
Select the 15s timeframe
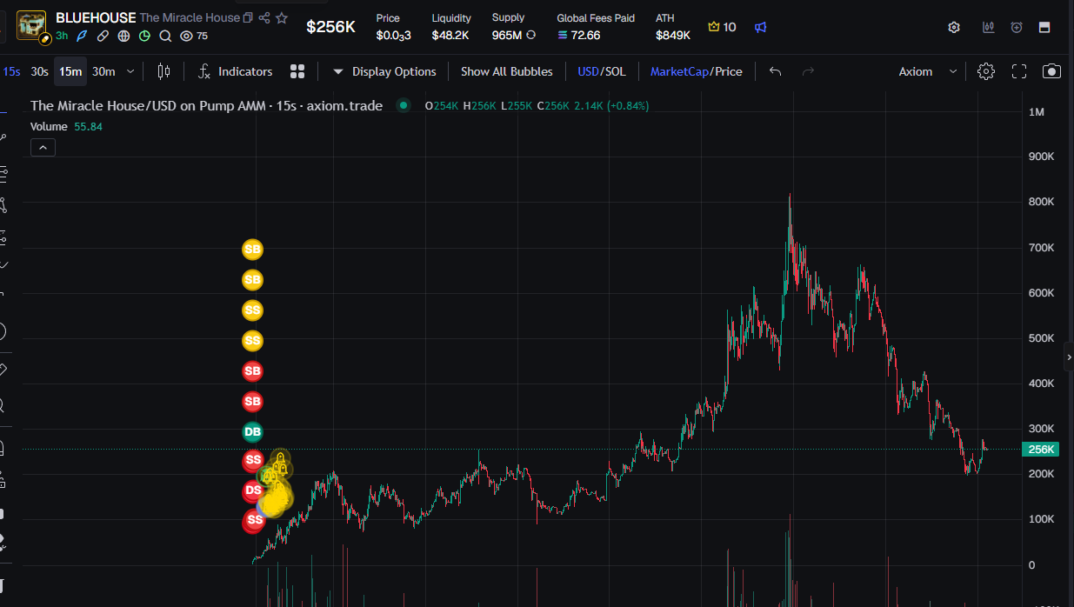click(11, 71)
